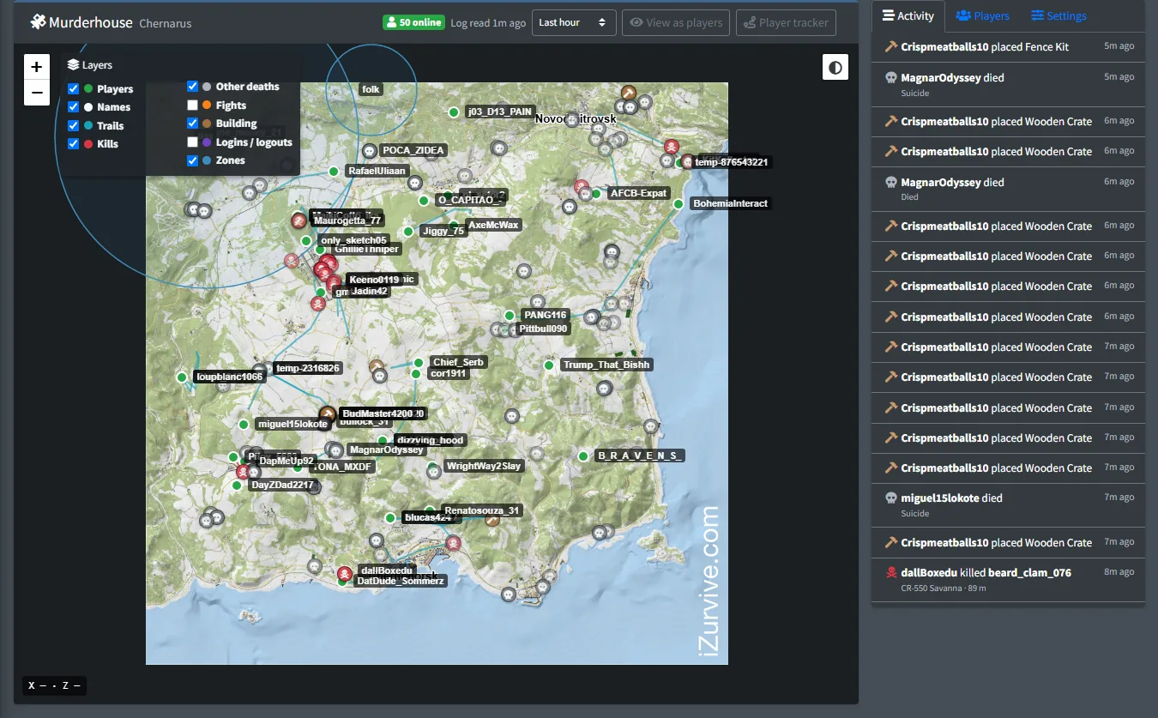Click the Chernarus map name text

(166, 23)
